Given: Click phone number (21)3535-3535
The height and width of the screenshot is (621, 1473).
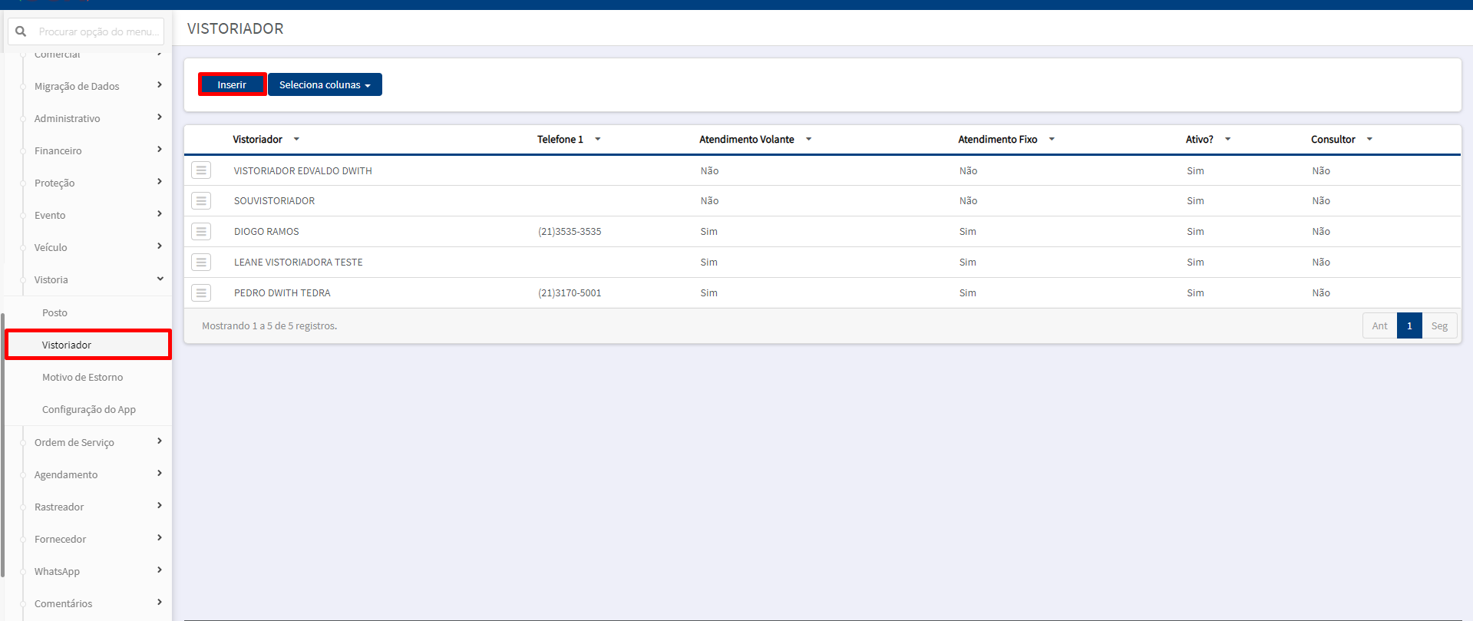Looking at the screenshot, I should tap(570, 232).
